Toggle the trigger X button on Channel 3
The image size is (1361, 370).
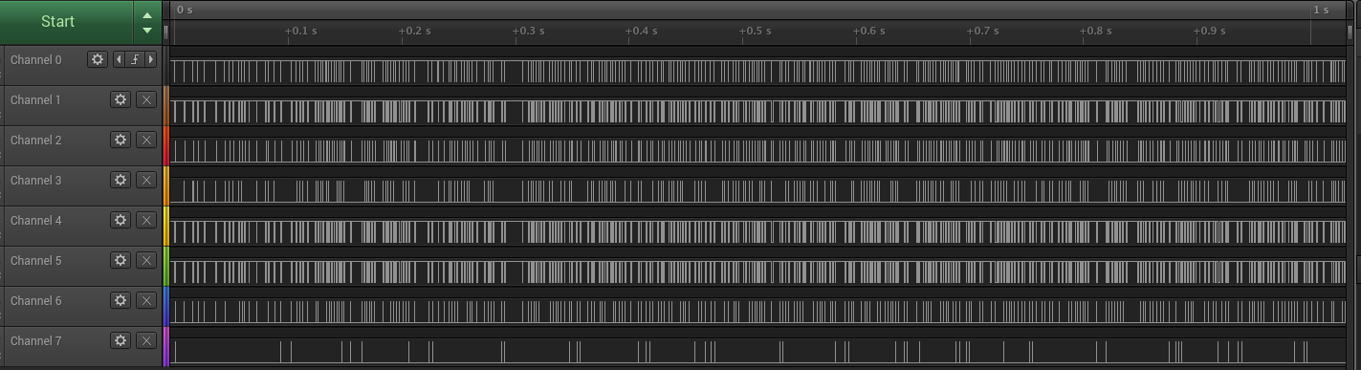[146, 180]
